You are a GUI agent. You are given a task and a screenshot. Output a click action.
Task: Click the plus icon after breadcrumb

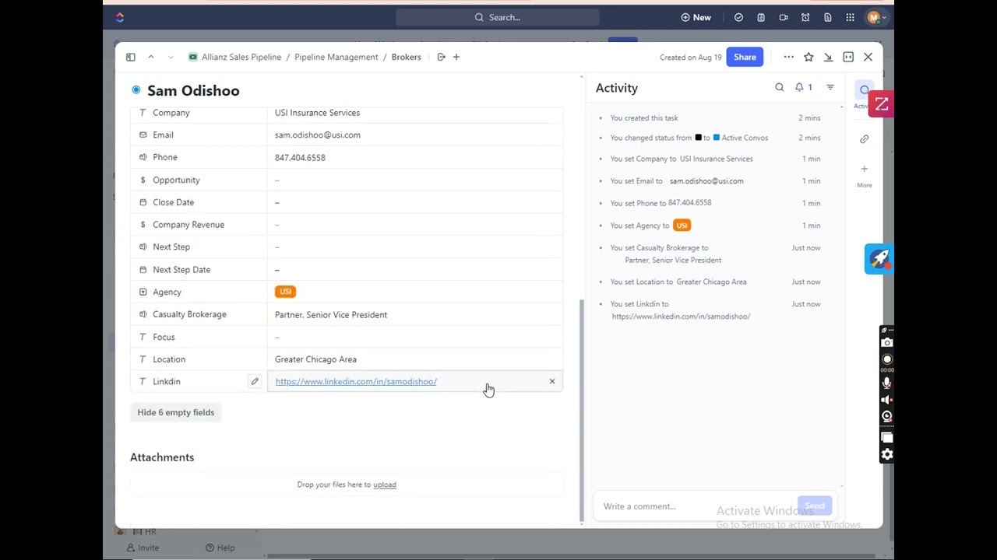[x=456, y=57]
